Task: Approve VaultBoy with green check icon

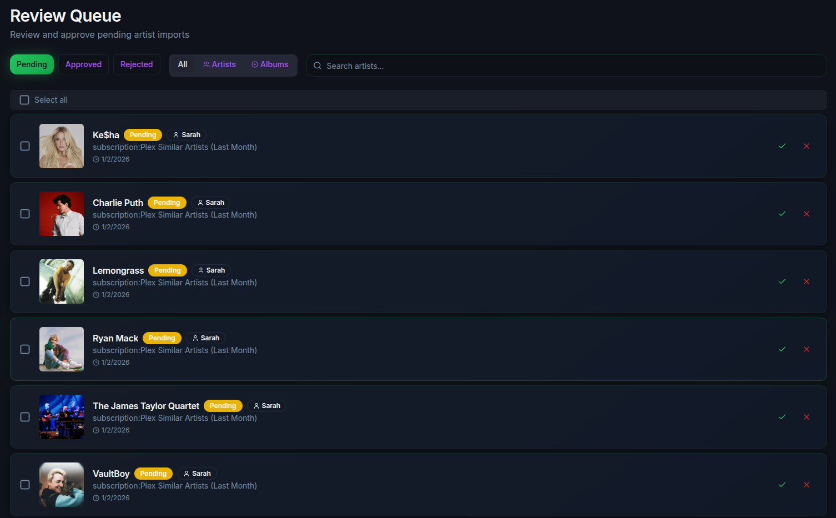Action: tap(782, 485)
